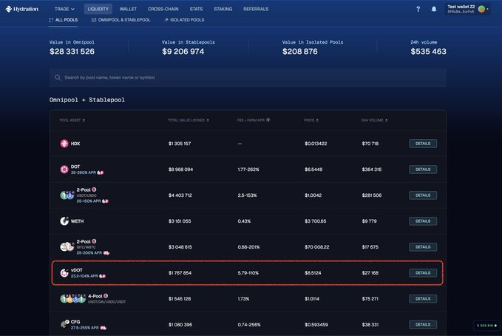Image resolution: width=502 pixels, height=336 pixels.
Task: Focus the pool search input field
Action: (x=248, y=78)
